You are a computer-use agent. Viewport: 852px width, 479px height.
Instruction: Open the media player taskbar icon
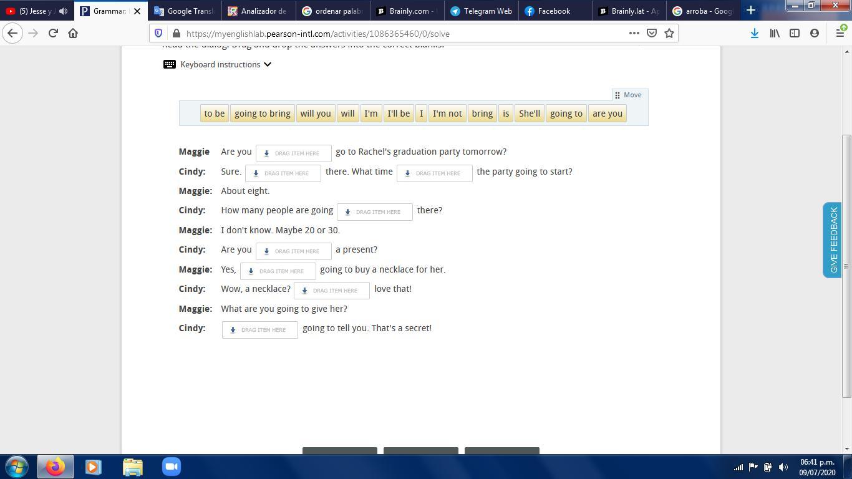(94, 467)
